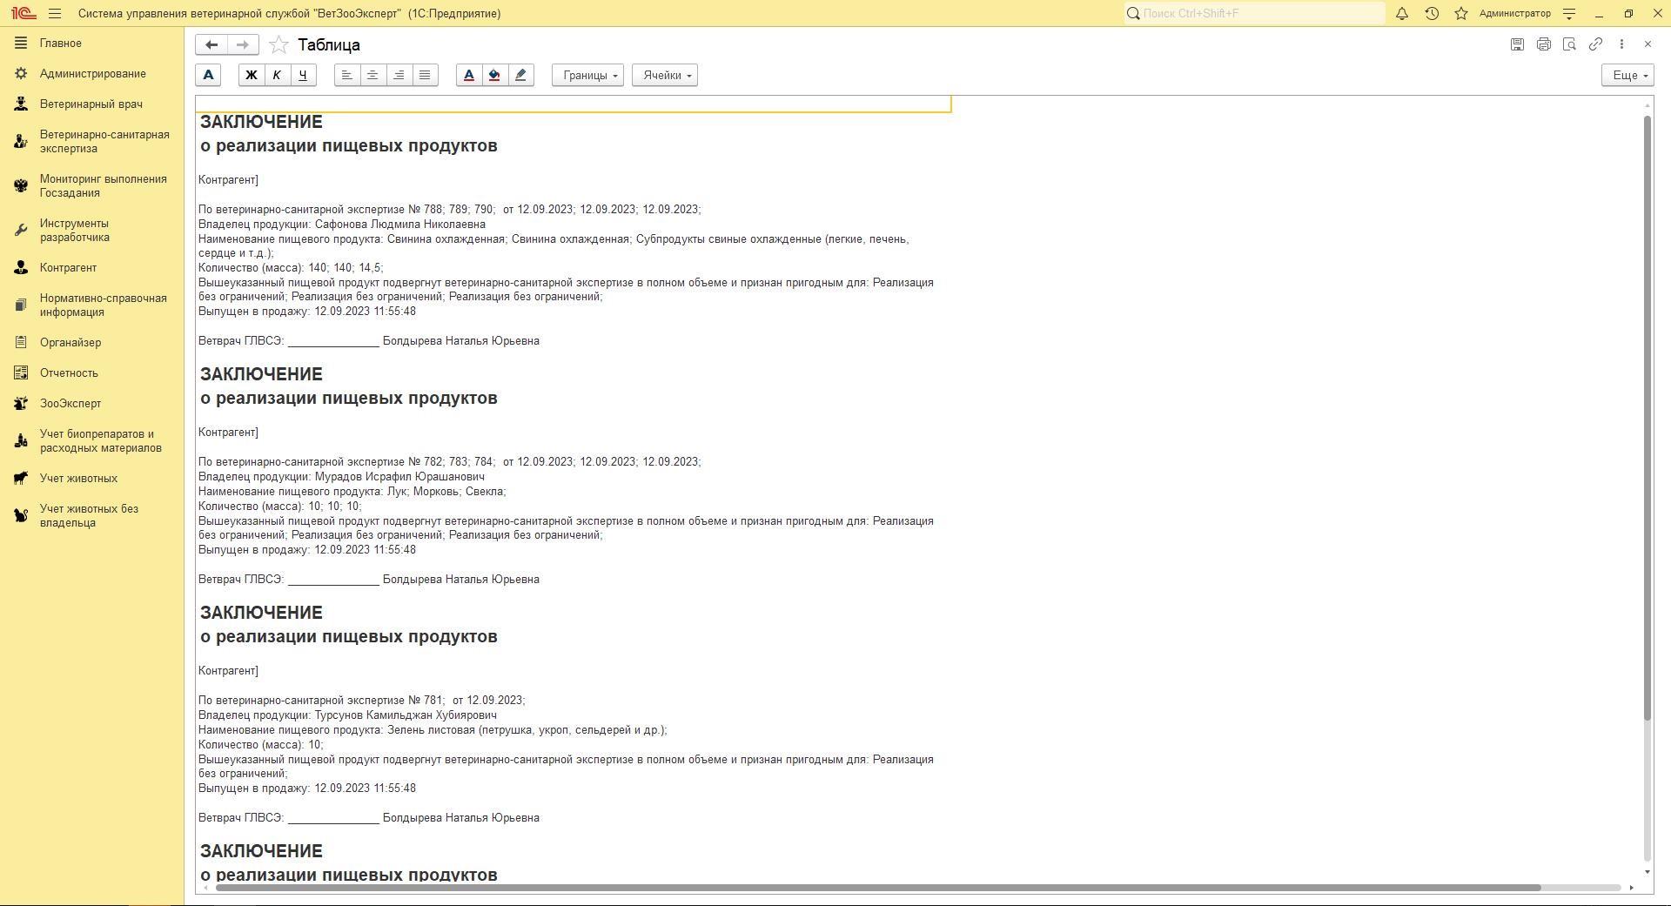Image resolution: width=1671 pixels, height=906 pixels.
Task: Restore down the application window
Action: [x=1628, y=14]
